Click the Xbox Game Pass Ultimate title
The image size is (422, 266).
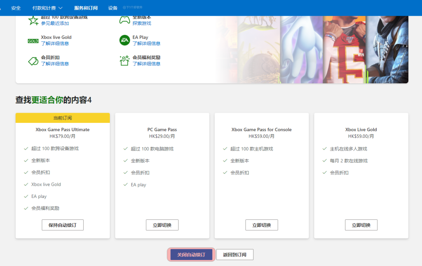tap(63, 129)
